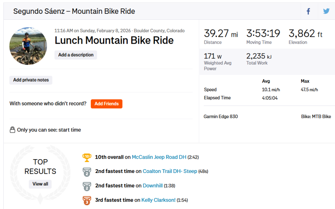Open Coalton Trail DH- Steep segment
The image size is (335, 209).
tap(170, 171)
